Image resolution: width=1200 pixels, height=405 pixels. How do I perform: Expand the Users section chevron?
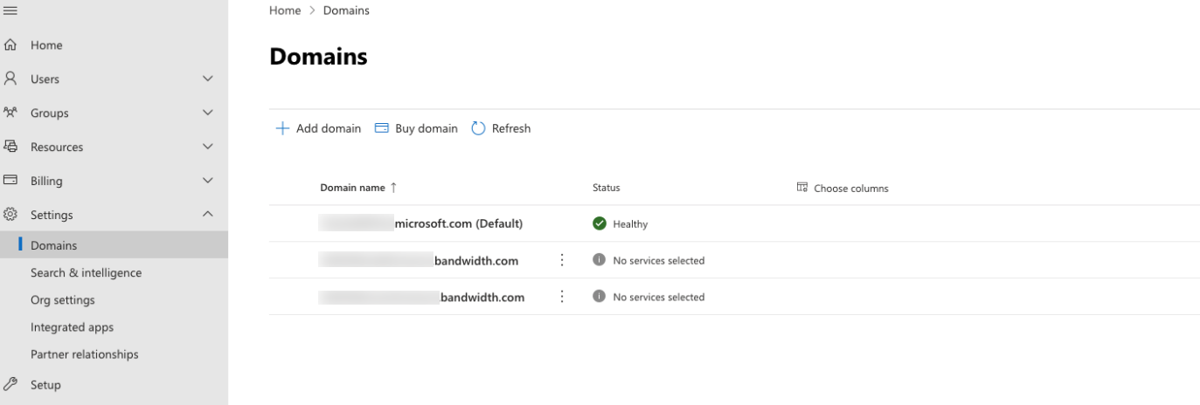[208, 79]
